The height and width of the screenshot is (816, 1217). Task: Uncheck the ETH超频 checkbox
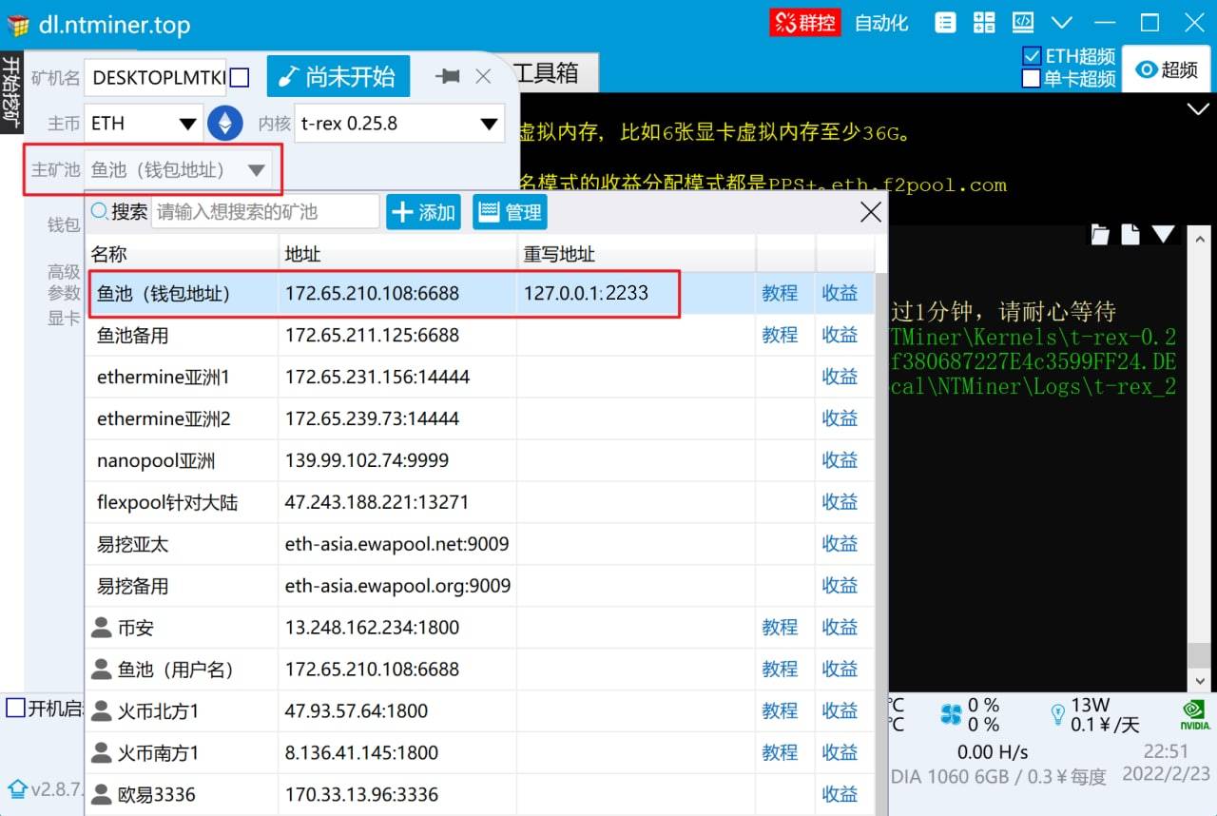1031,57
